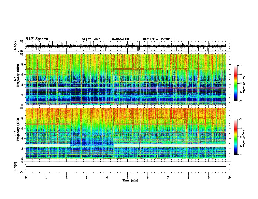Click the "Time (min)" axis label
The image size is (258, 199).
pyautogui.click(x=130, y=180)
